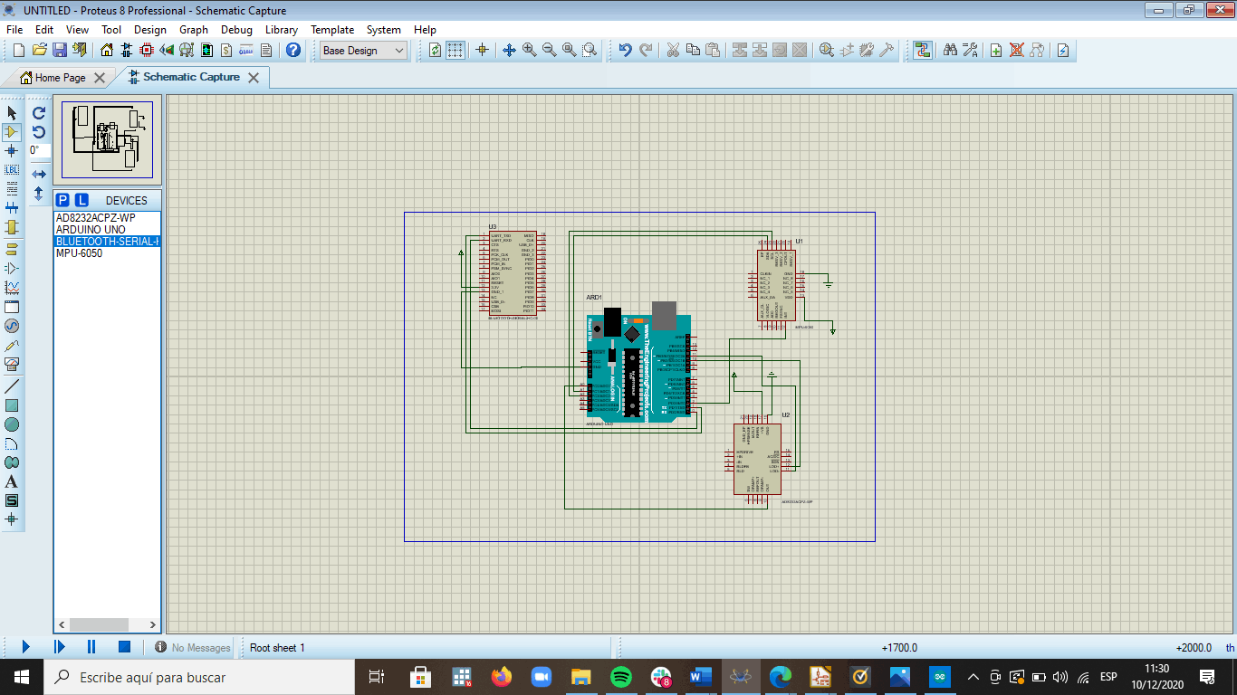This screenshot has width=1237, height=695.
Task: Select the Text Script Mode tool
Action: (12, 189)
